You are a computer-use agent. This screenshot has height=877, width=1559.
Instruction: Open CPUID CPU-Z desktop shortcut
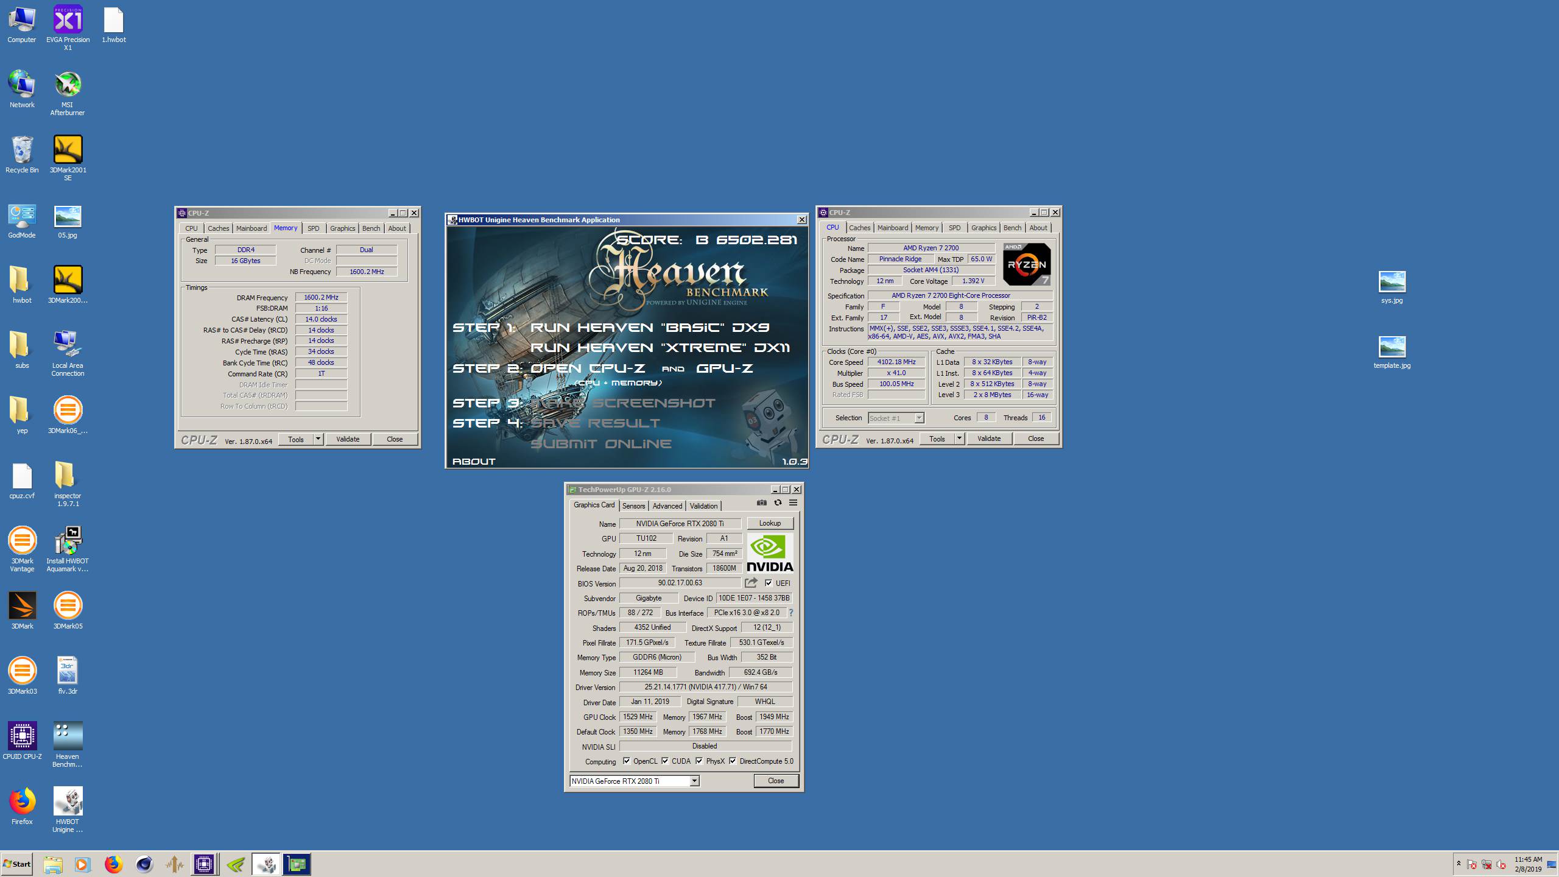tap(22, 741)
